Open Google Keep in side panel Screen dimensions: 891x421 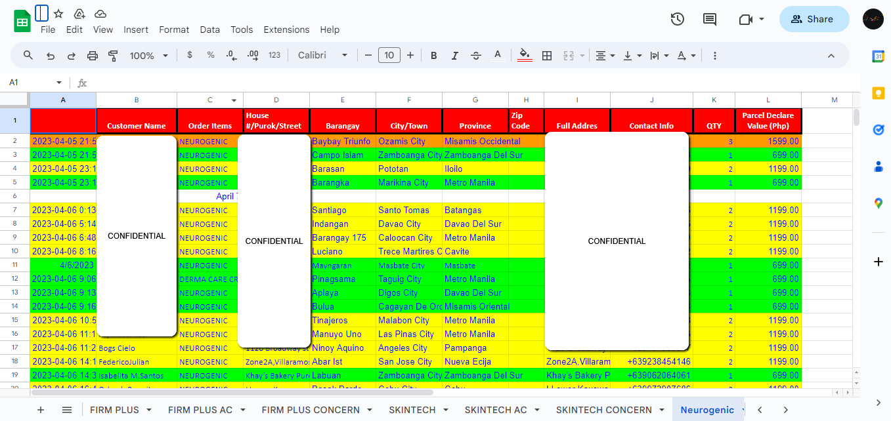pyautogui.click(x=879, y=93)
